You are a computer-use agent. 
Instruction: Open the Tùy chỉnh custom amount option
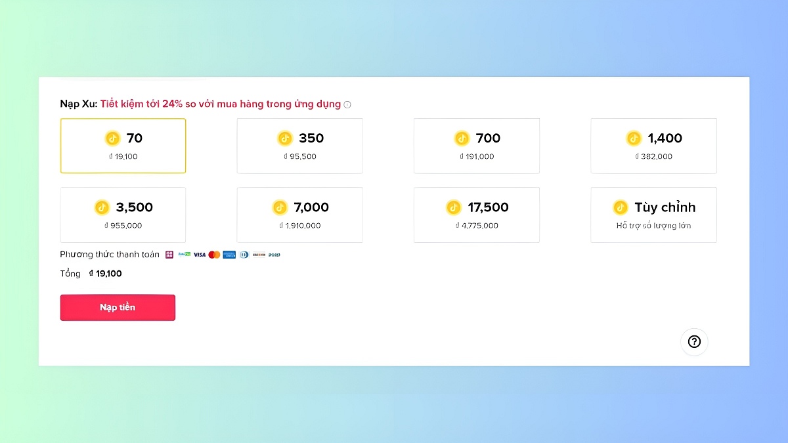pos(653,215)
